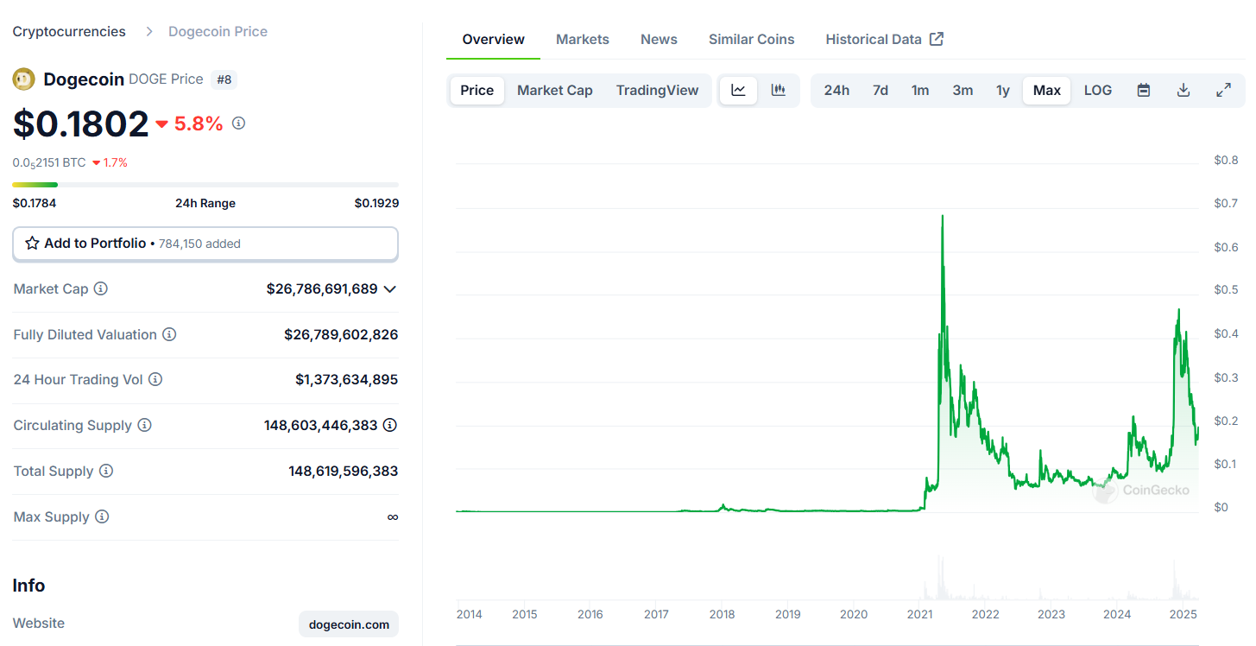Select 7d time range

click(880, 90)
